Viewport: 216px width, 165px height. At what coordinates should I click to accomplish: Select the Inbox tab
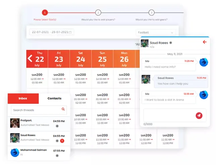(x=23, y=98)
